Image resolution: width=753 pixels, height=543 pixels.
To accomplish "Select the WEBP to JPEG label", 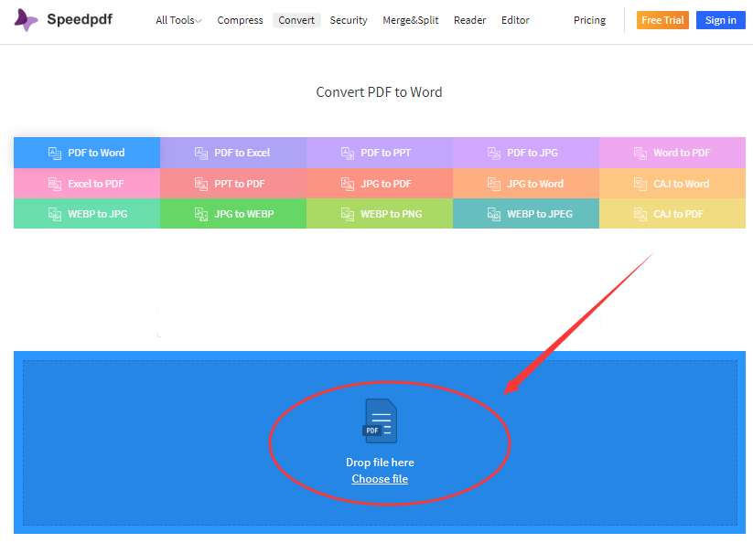I will (x=540, y=214).
